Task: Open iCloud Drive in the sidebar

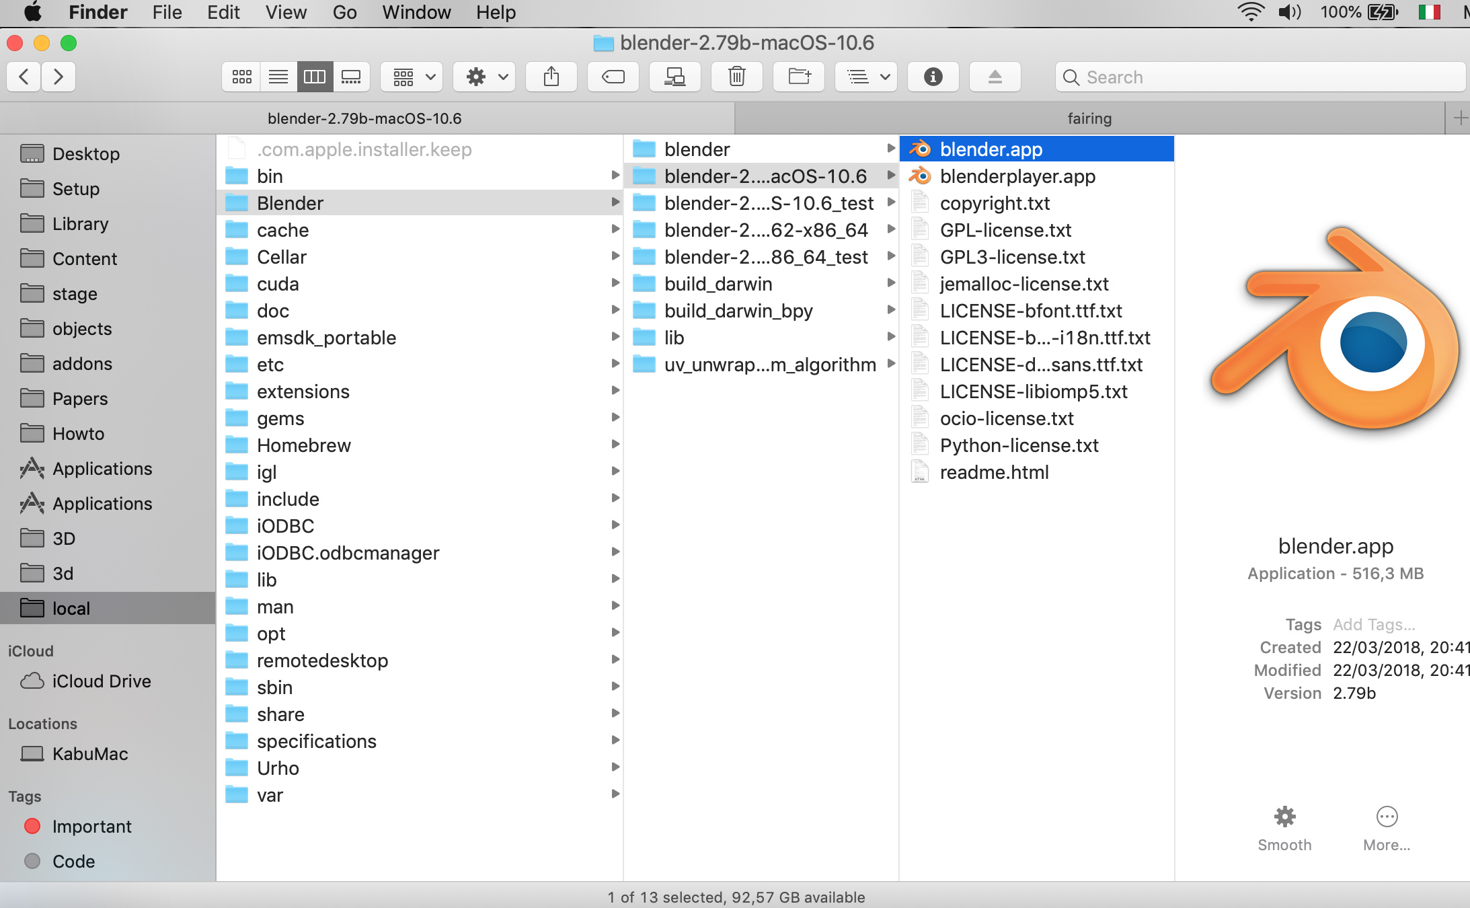Action: [101, 681]
